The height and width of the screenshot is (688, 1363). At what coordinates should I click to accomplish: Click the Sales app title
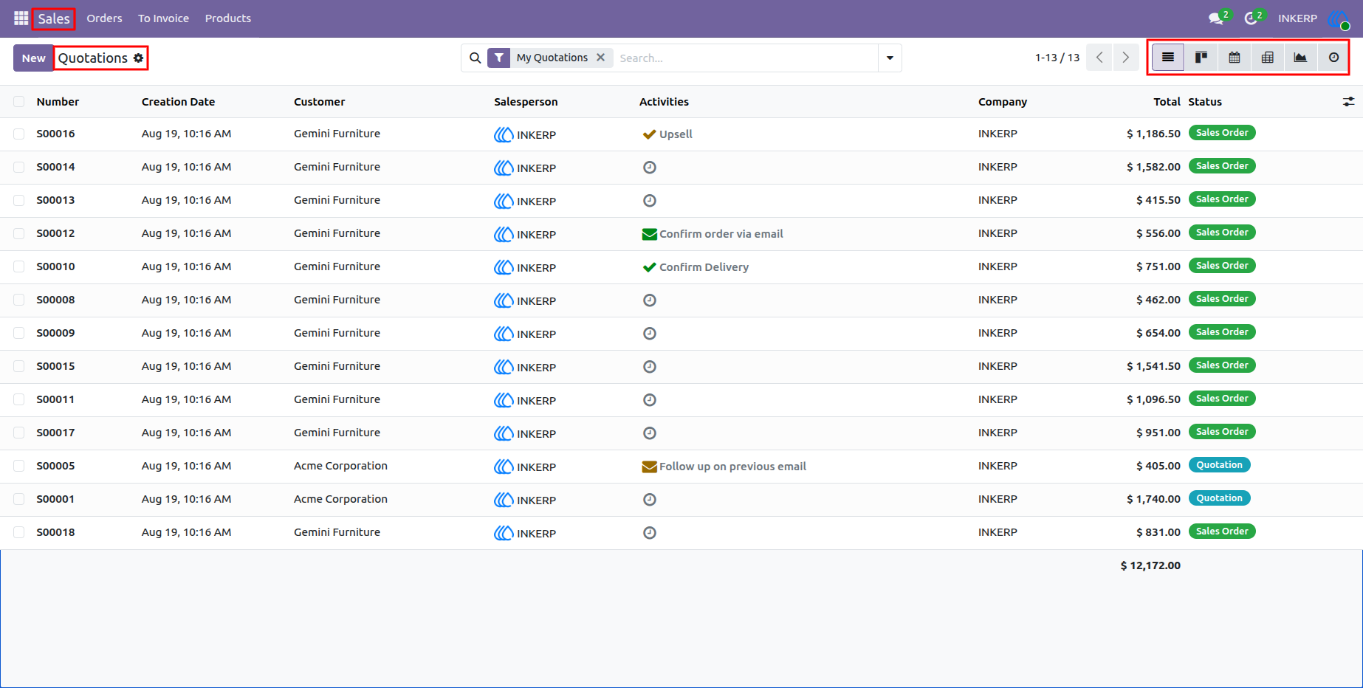pyautogui.click(x=54, y=18)
